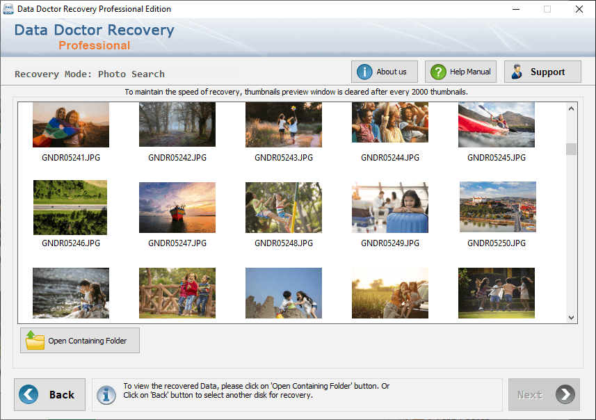The image size is (596, 420).
Task: Select the kids on swing thumbnail GNDR05248.JPG
Action: coord(284,207)
